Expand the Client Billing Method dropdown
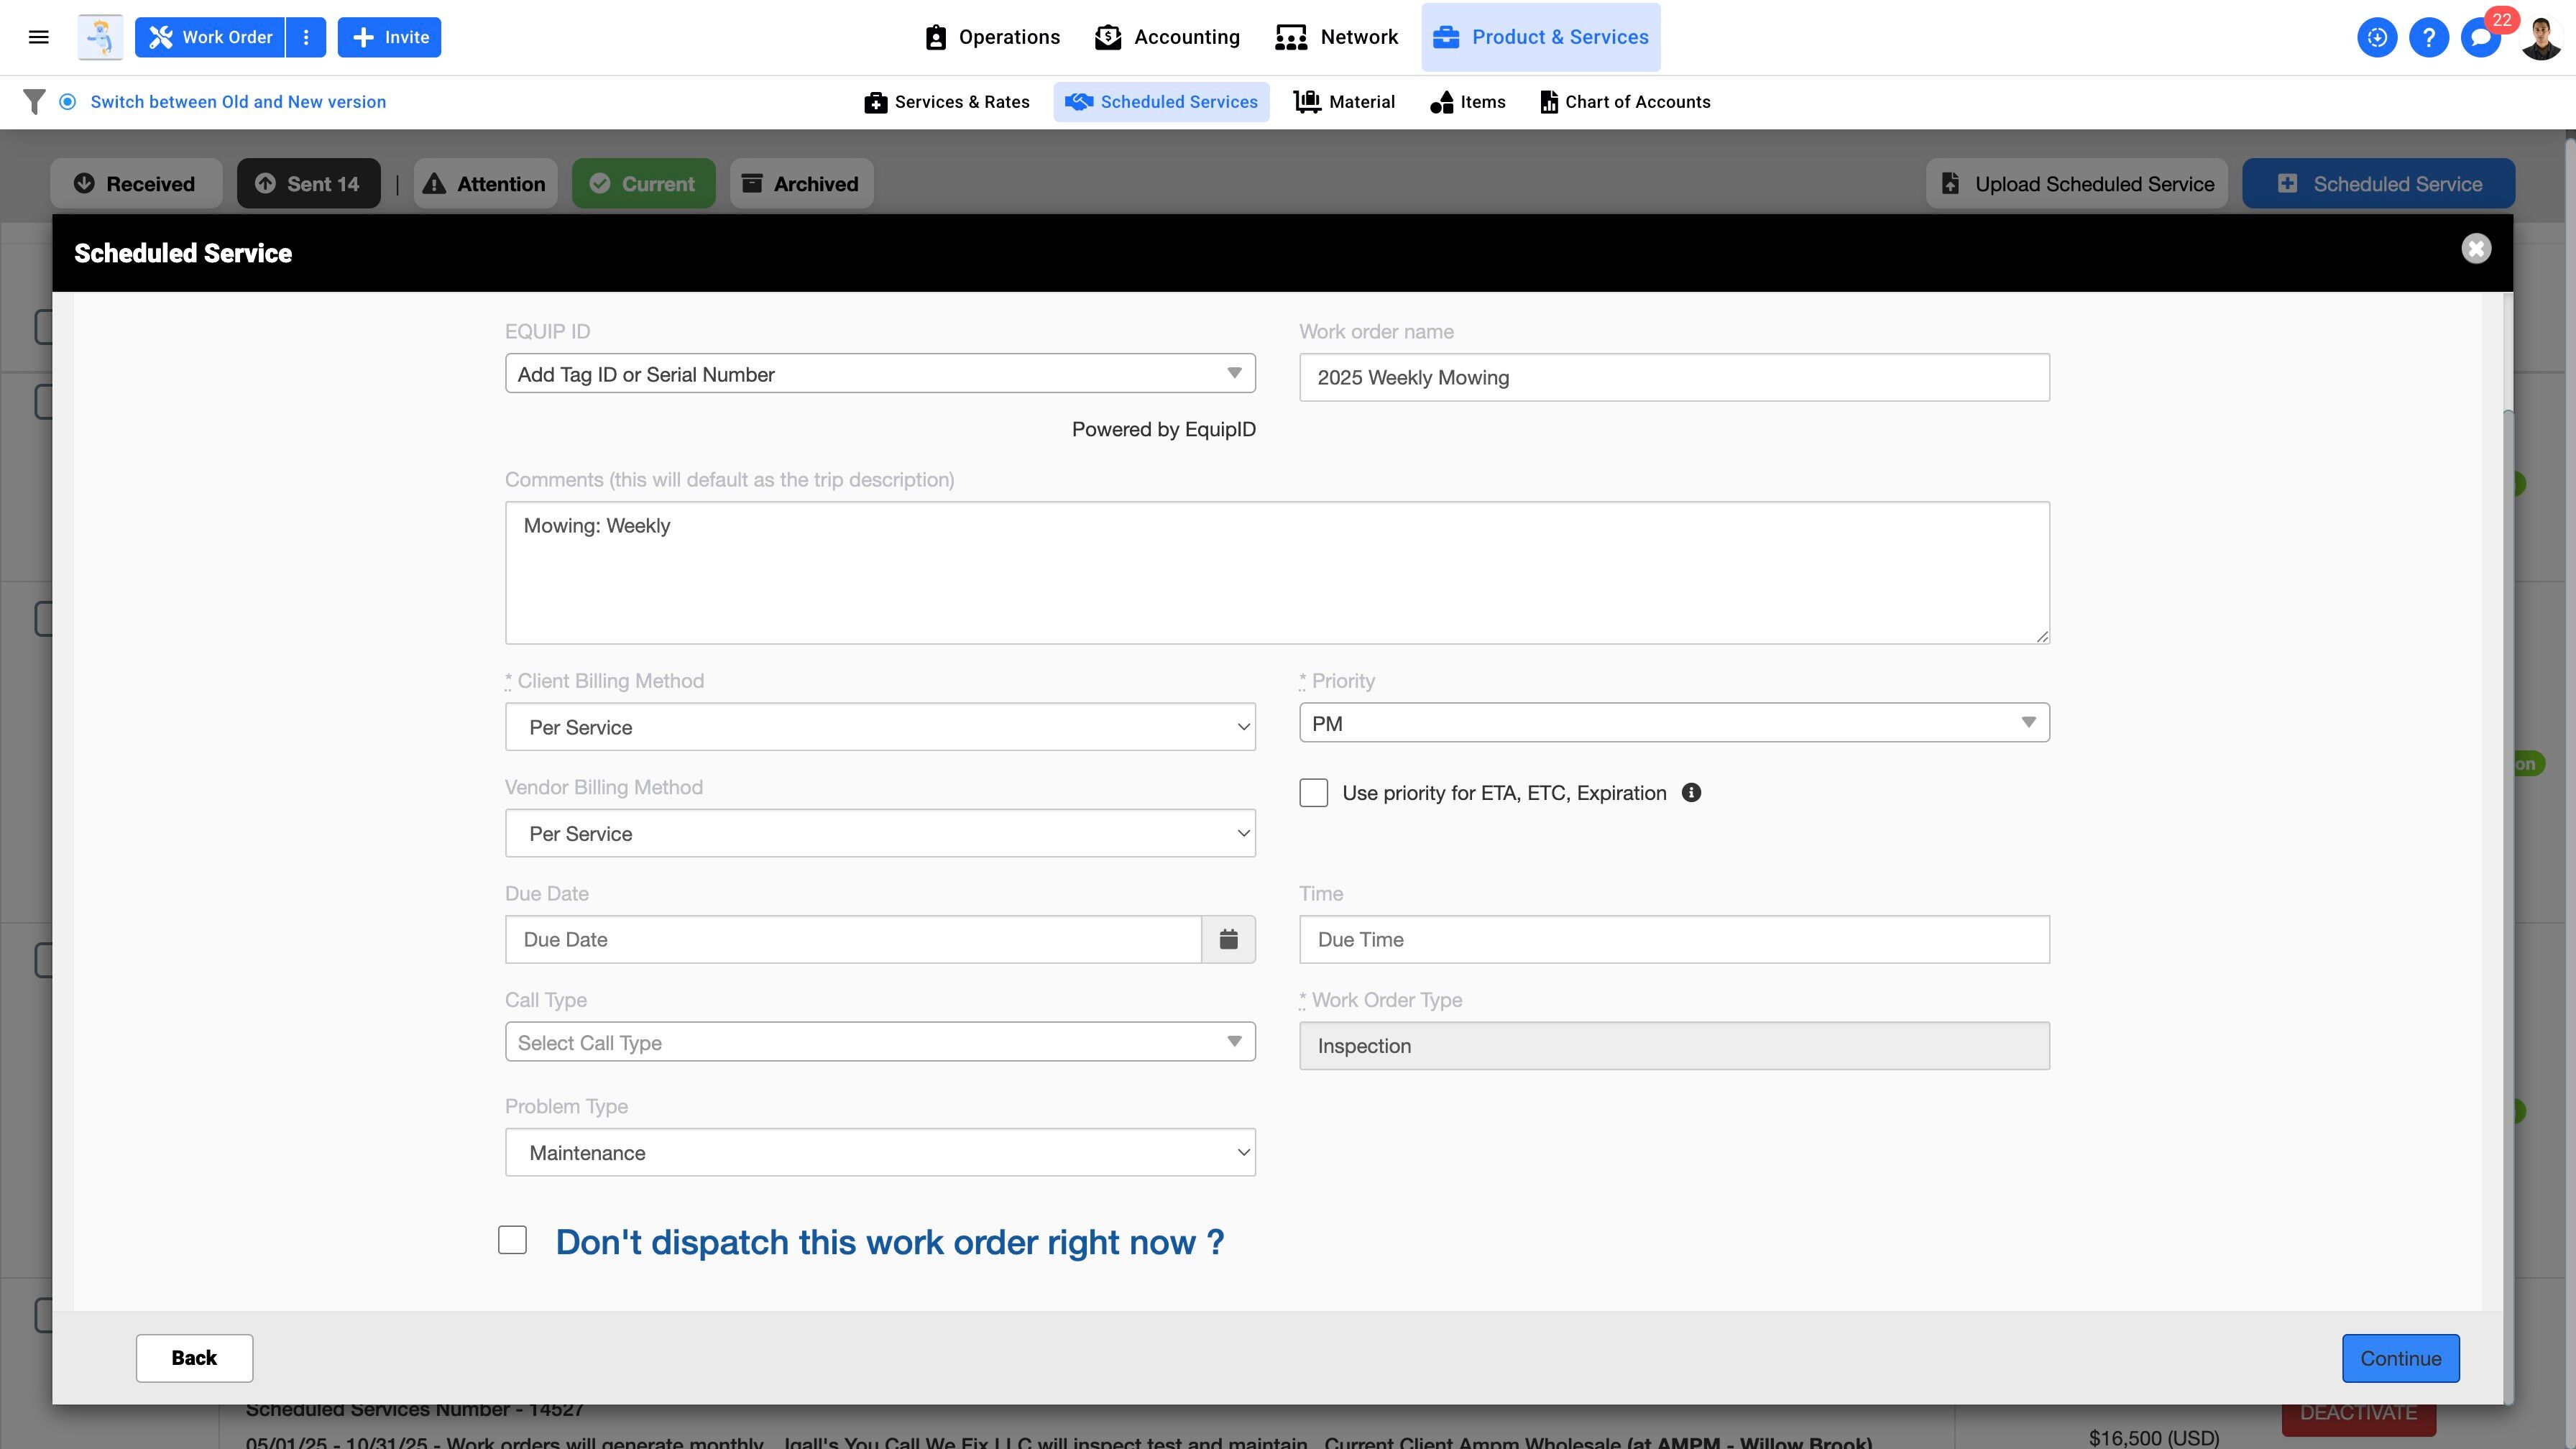 coord(880,727)
